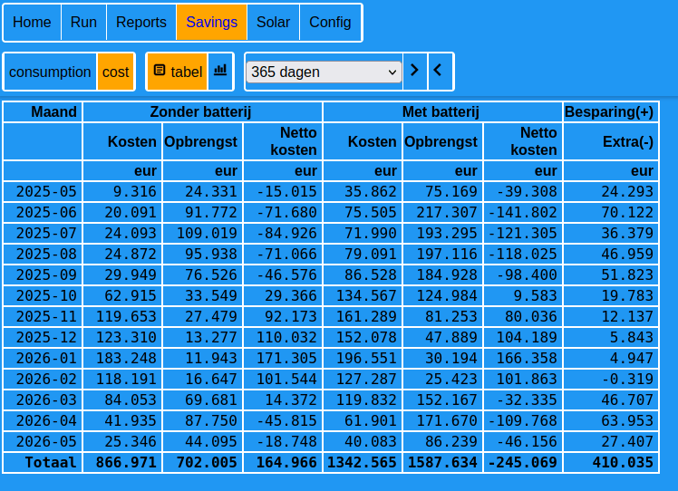Click the total savings value 410.035

pyautogui.click(x=611, y=462)
